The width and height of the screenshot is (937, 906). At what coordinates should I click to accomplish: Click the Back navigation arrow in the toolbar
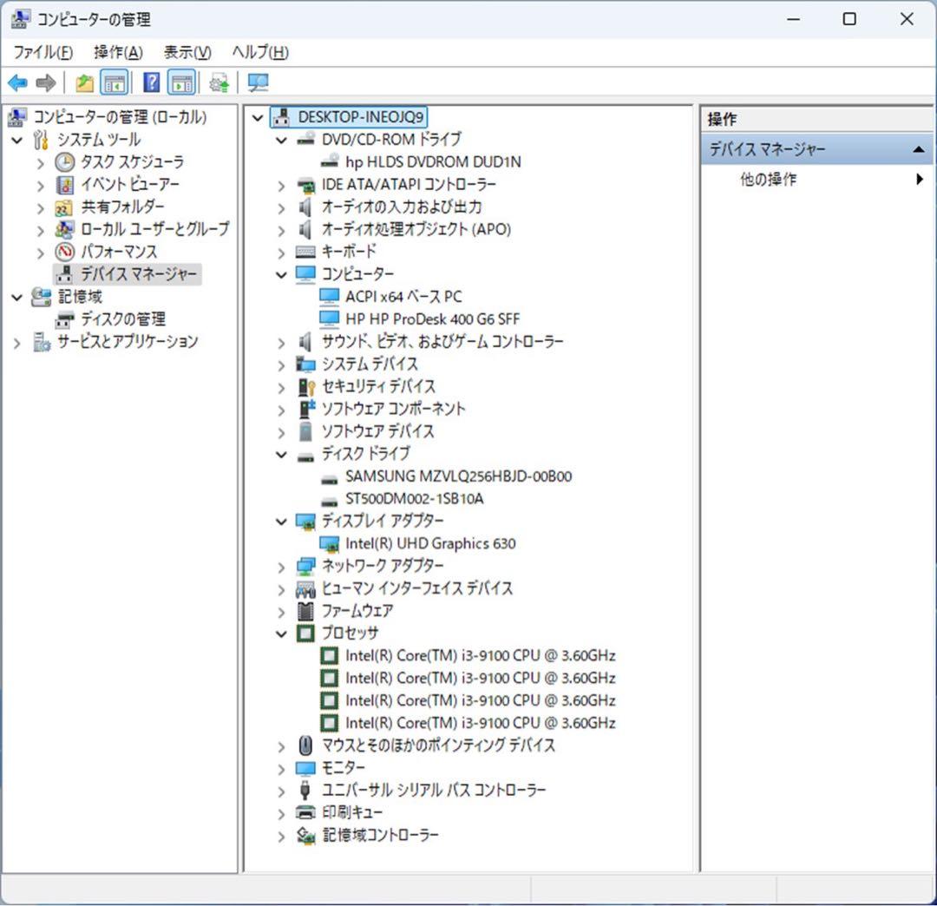tap(17, 82)
